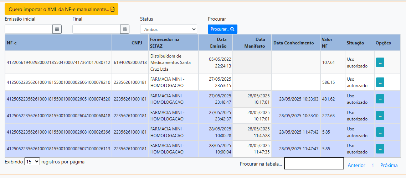Open options for the 227.63 invoice row
The height and width of the screenshot is (178, 406).
[380, 115]
